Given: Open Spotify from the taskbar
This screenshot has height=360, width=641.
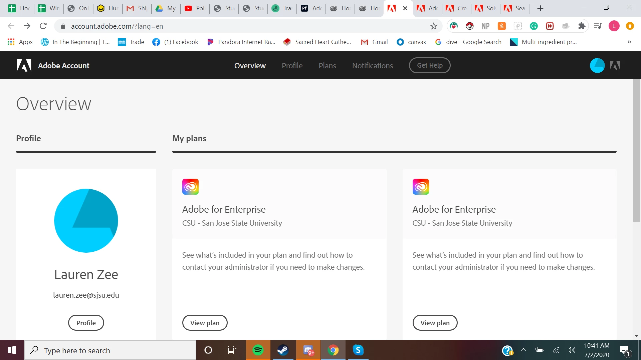Looking at the screenshot, I should 258,350.
